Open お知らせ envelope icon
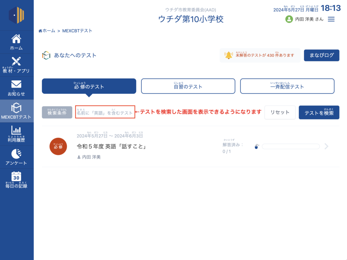This screenshot has height=260, width=347. (16, 84)
